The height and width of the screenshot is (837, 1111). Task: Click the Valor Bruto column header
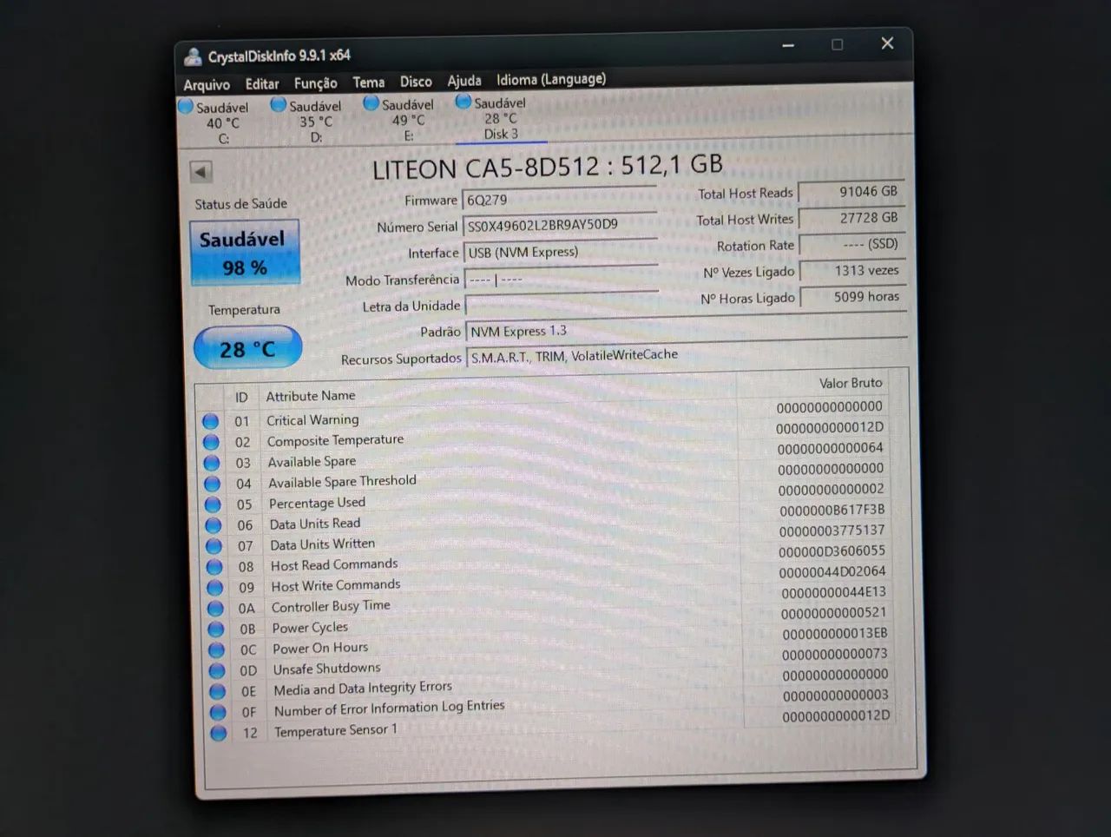(851, 383)
